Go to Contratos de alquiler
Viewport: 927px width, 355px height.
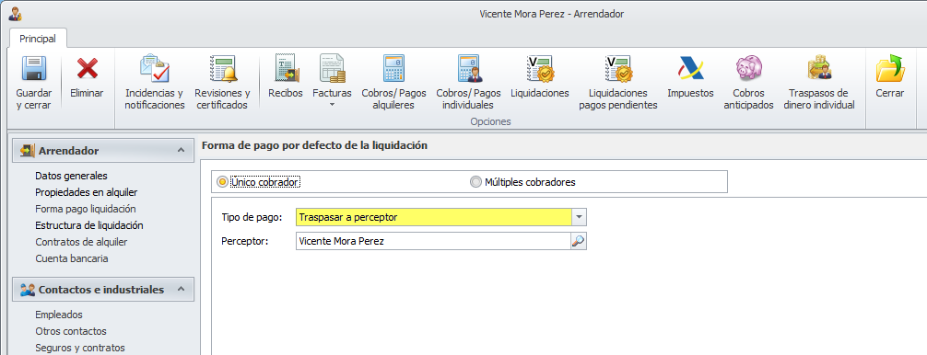(x=82, y=242)
